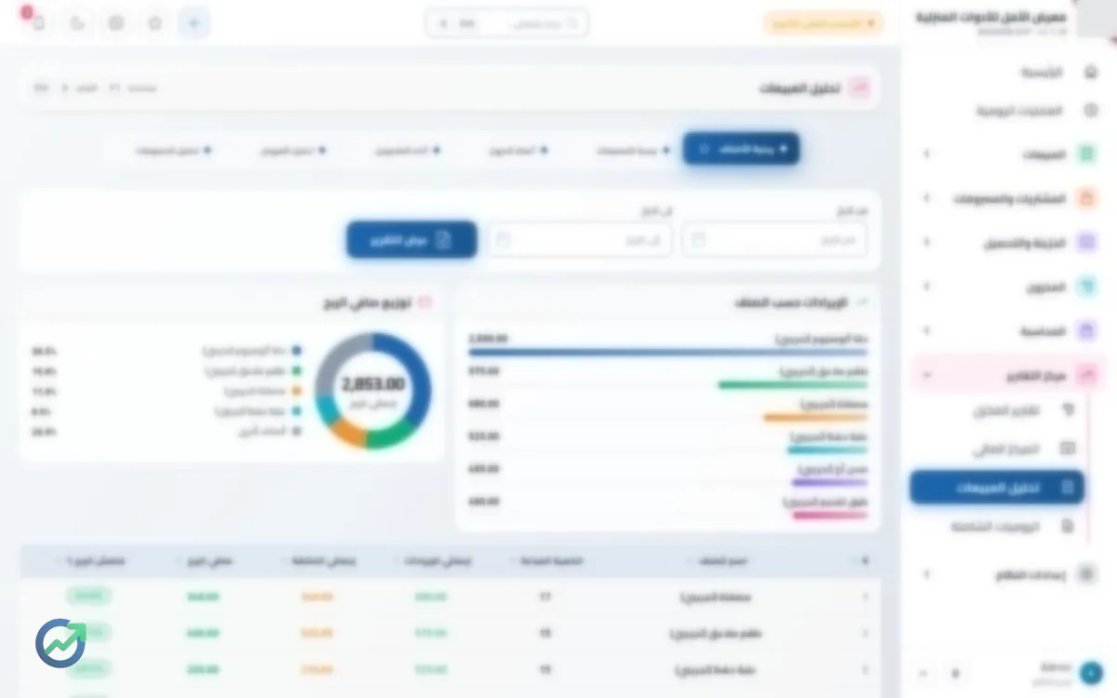Click the teal المخزون sidebar icon
Screen dimensions: 1117x698
[x=1086, y=287]
